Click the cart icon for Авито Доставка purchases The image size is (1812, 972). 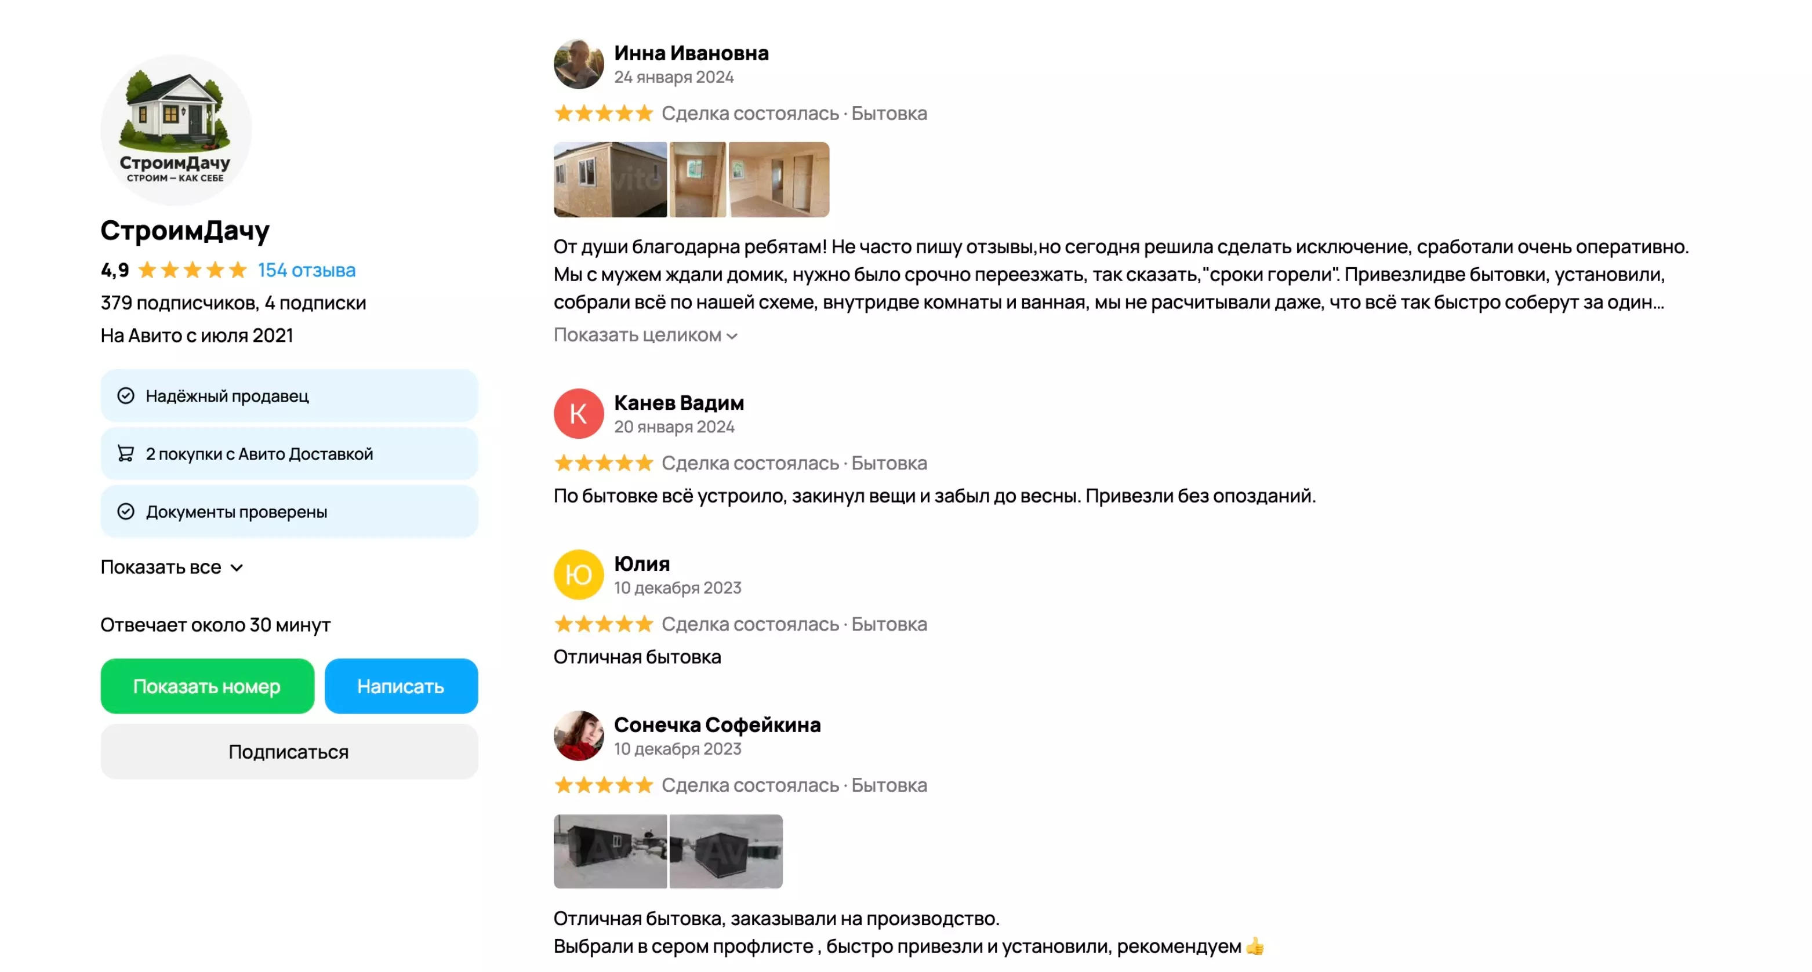click(126, 454)
